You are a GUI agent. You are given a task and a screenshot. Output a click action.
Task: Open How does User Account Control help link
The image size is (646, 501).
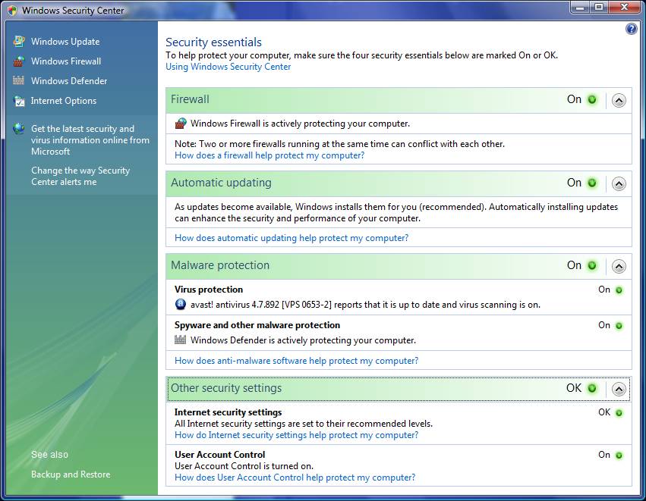295,478
